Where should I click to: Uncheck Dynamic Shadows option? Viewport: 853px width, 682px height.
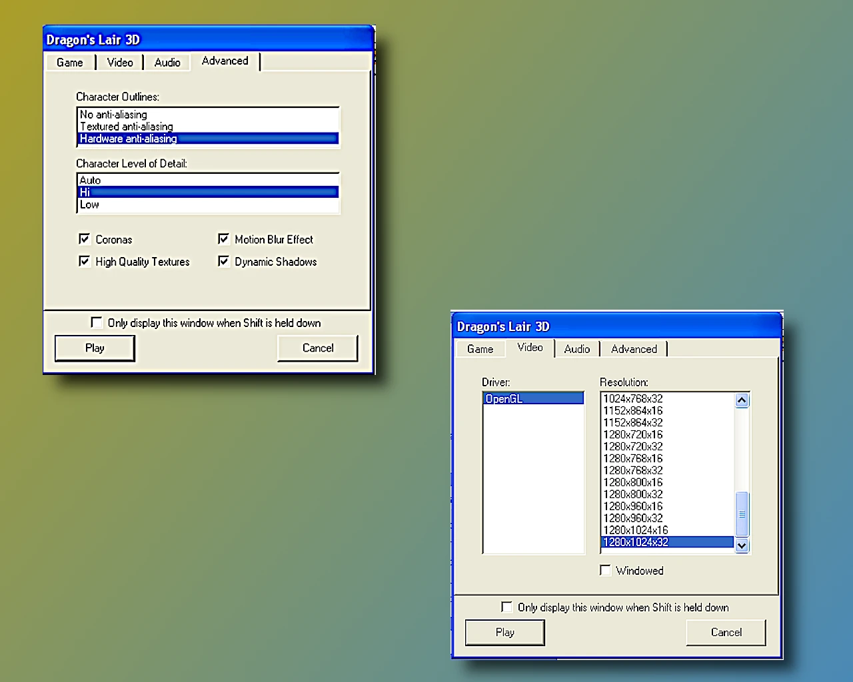click(223, 261)
